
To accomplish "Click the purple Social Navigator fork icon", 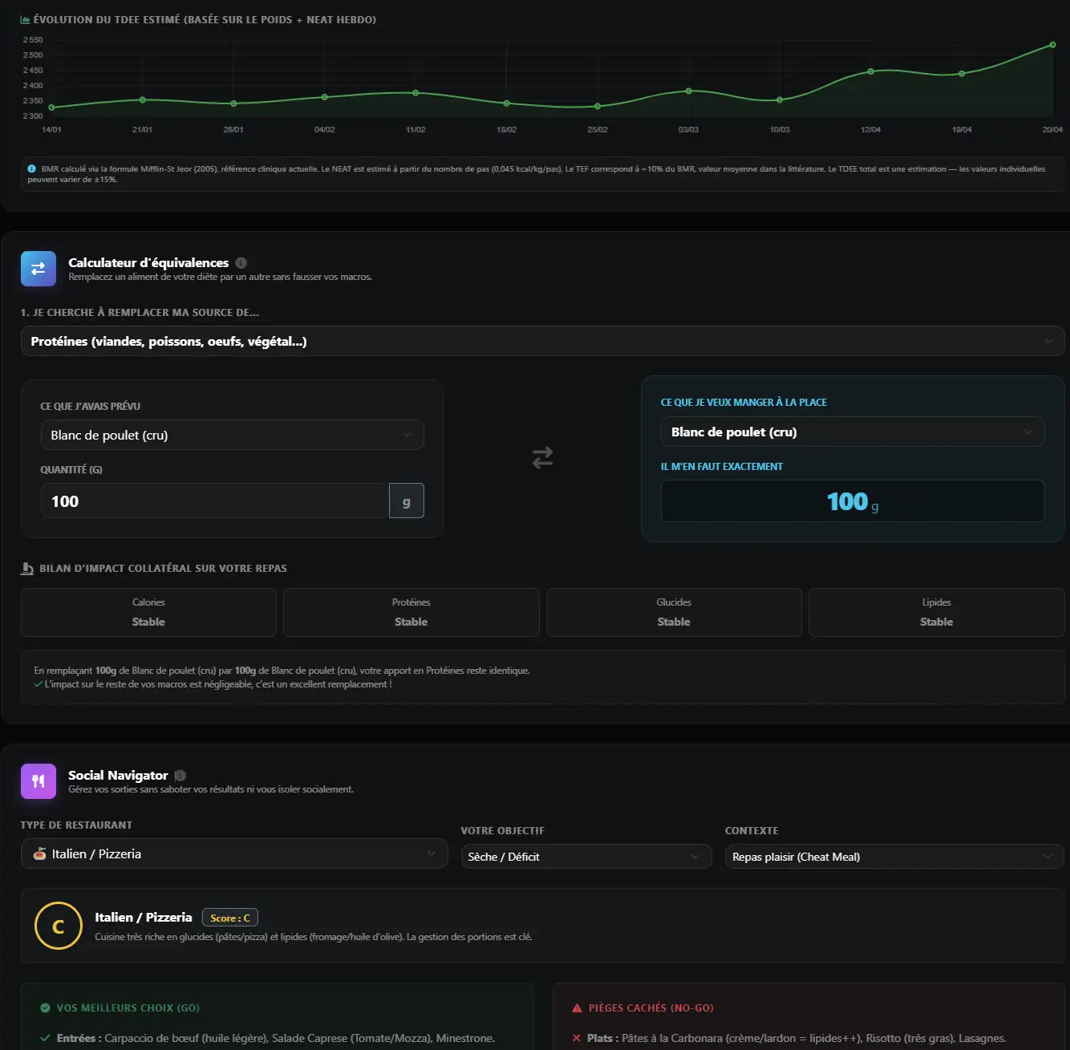I will click(x=39, y=781).
